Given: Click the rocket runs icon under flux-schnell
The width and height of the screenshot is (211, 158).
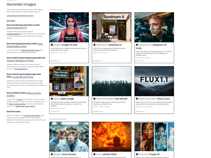Looking at the screenshot, I should click(94, 111).
